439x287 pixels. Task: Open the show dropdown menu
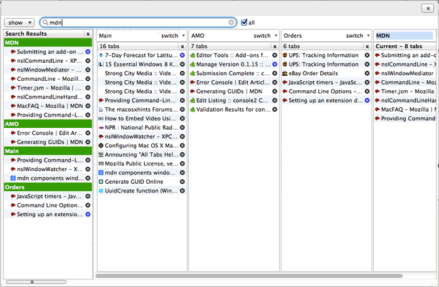click(20, 23)
